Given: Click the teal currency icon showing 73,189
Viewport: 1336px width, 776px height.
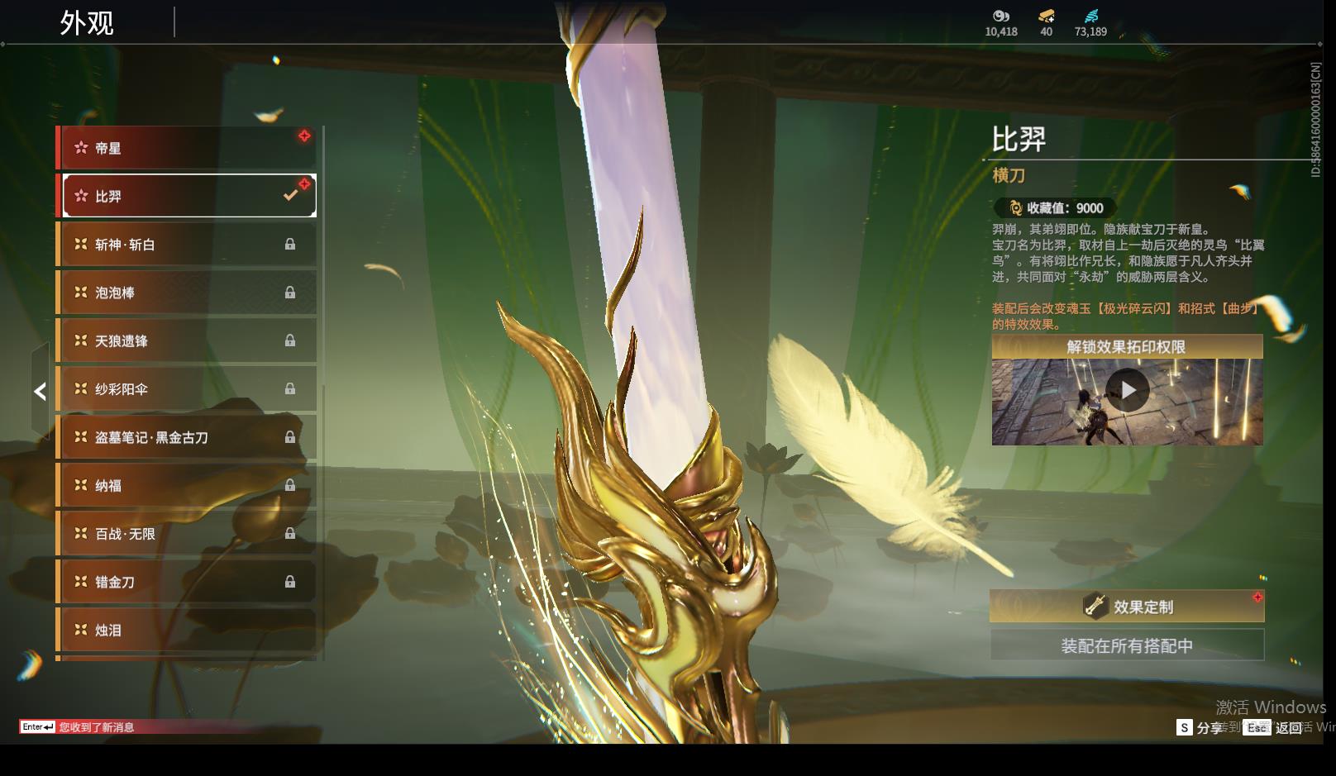Looking at the screenshot, I should click(1091, 16).
